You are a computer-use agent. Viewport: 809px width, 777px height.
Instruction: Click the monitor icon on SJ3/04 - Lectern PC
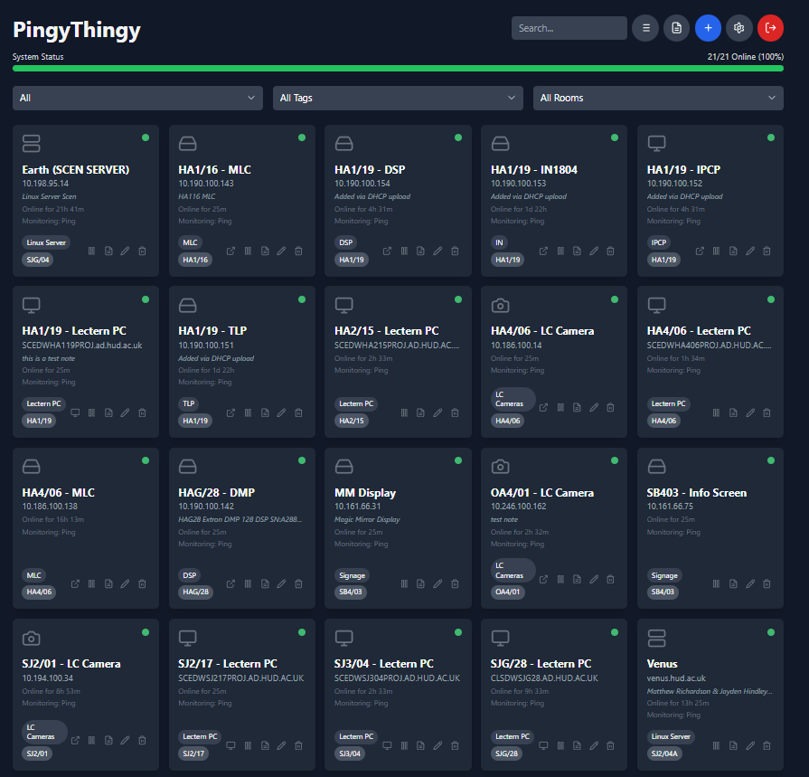[x=386, y=746]
